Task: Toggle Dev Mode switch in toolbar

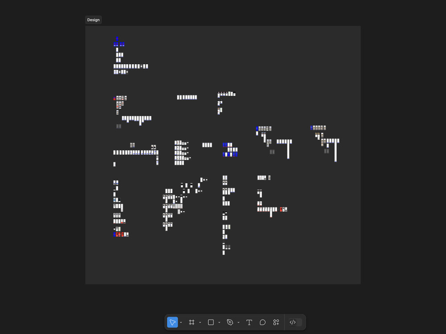Action: pos(295,322)
